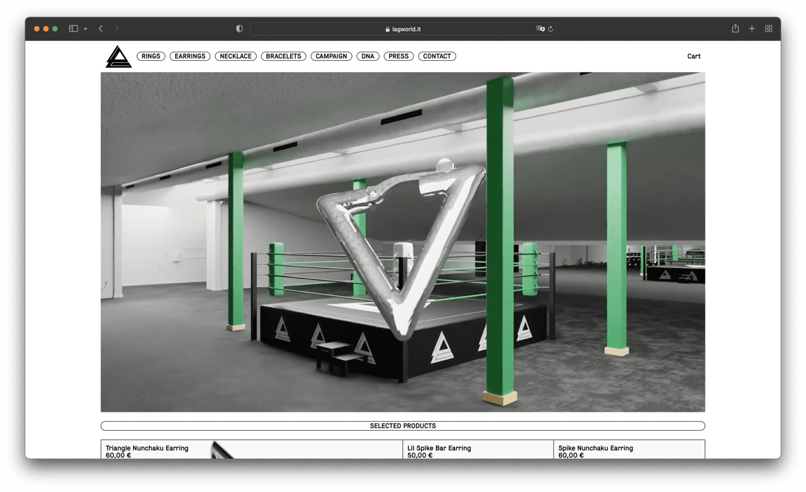
Task: Open the CONTACT page
Action: point(437,56)
